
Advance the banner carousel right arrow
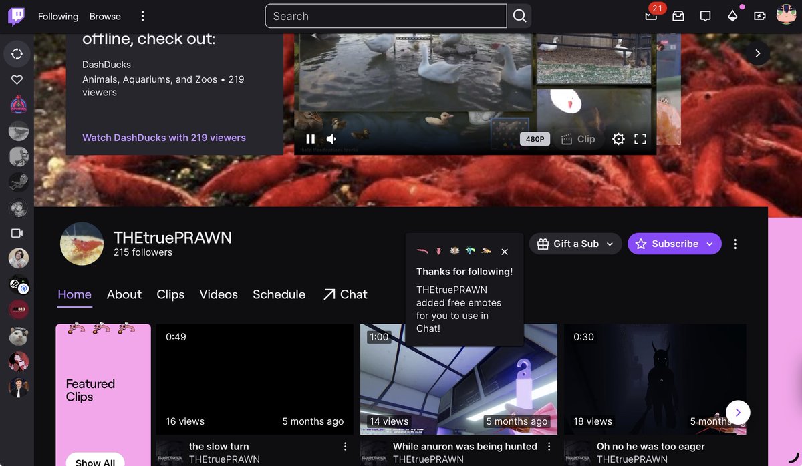pos(757,53)
